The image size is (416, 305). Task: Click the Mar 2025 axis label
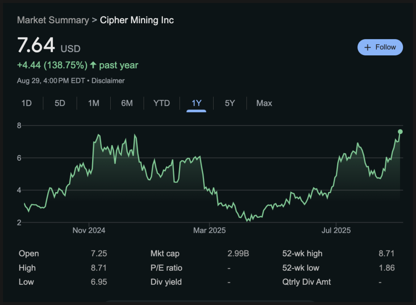point(210,230)
